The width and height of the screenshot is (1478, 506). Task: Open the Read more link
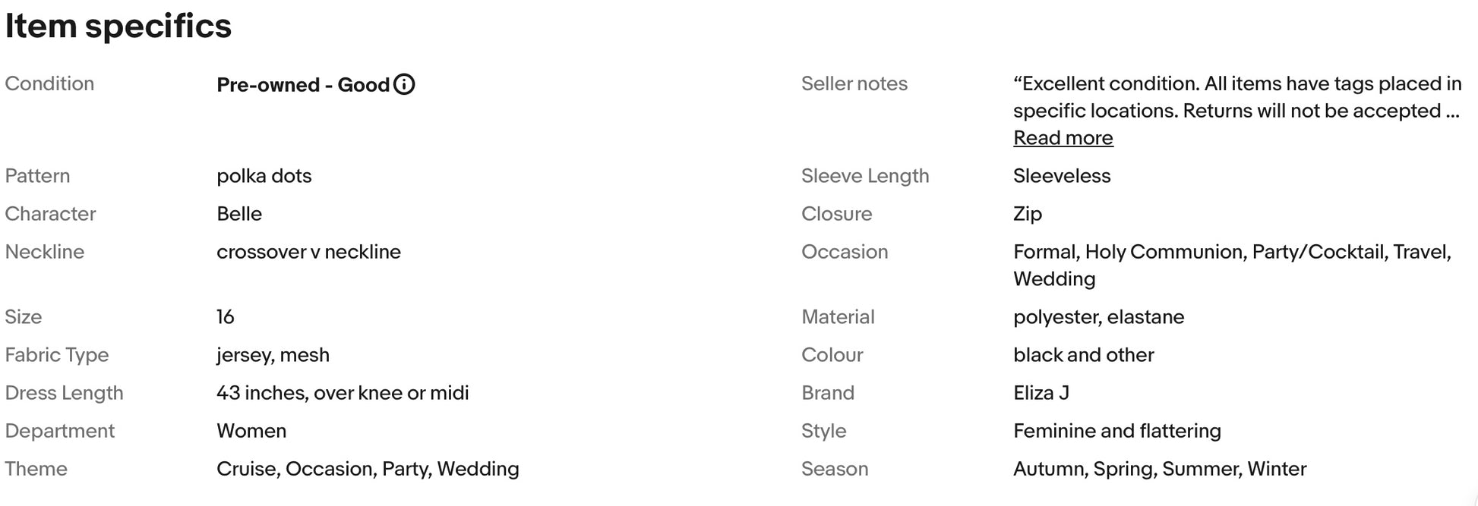[x=1063, y=138]
